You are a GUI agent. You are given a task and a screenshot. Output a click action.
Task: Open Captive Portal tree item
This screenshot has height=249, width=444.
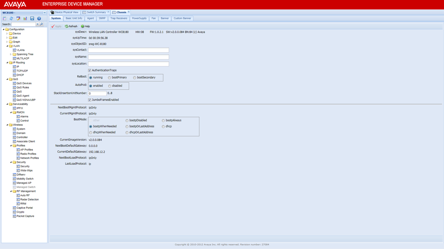[24, 208]
